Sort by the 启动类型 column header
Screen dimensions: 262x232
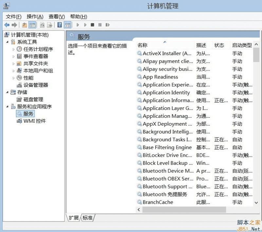pos(242,45)
